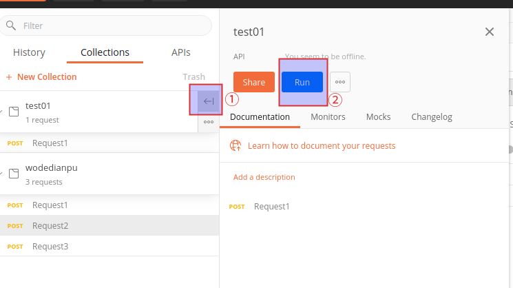Select the Collections tab
Image resolution: width=513 pixels, height=288 pixels.
point(105,52)
